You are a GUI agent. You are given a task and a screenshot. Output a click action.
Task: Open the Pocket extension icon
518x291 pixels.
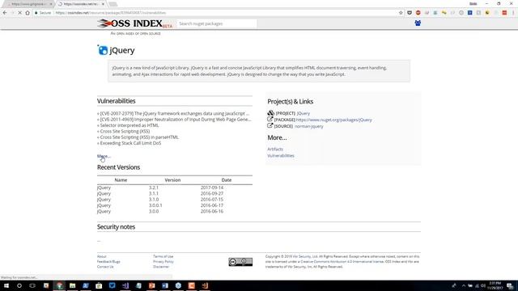pos(410,13)
